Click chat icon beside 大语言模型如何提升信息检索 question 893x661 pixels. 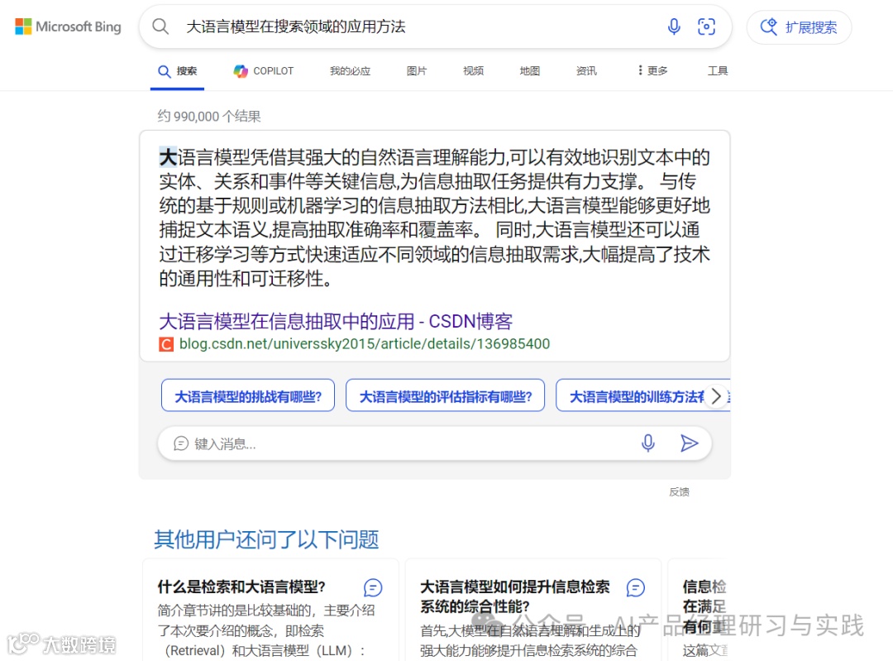(x=636, y=587)
